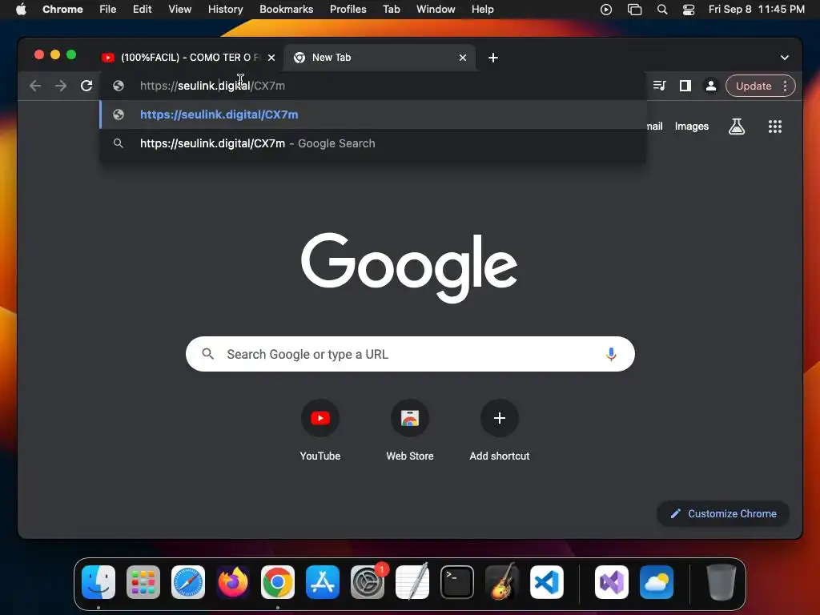Switch to the (100%FACIL) YouTube tab
The image size is (820, 615).
pyautogui.click(x=188, y=58)
